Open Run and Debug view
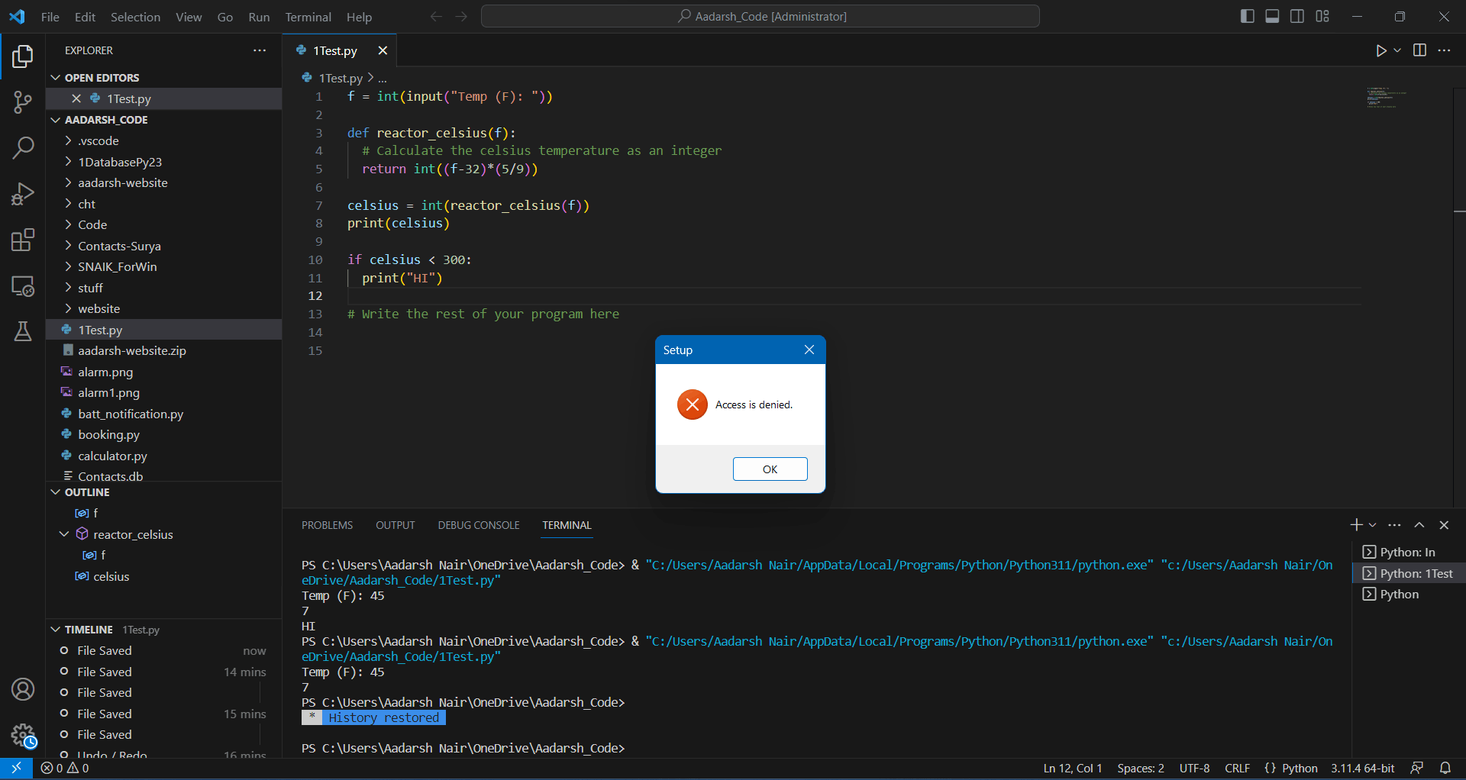The height and width of the screenshot is (780, 1466). click(23, 194)
